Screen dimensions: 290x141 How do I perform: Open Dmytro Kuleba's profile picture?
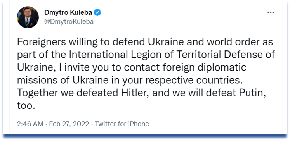click(28, 17)
